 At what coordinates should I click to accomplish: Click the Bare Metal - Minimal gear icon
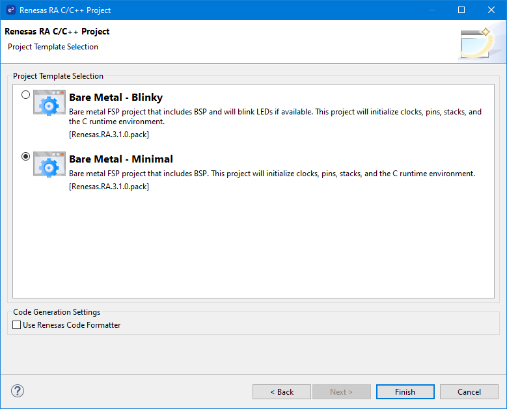[49, 165]
